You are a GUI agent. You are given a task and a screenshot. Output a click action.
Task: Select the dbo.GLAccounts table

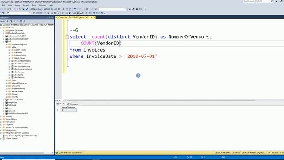tap(21, 64)
